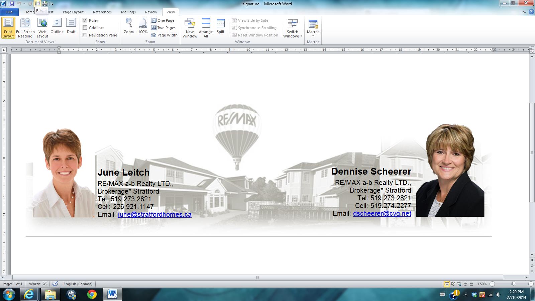
Task: Select Dennise Scheerer's photo
Action: [x=450, y=170]
